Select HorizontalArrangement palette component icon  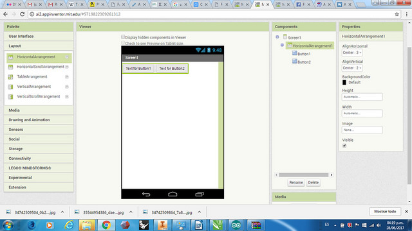point(10,57)
